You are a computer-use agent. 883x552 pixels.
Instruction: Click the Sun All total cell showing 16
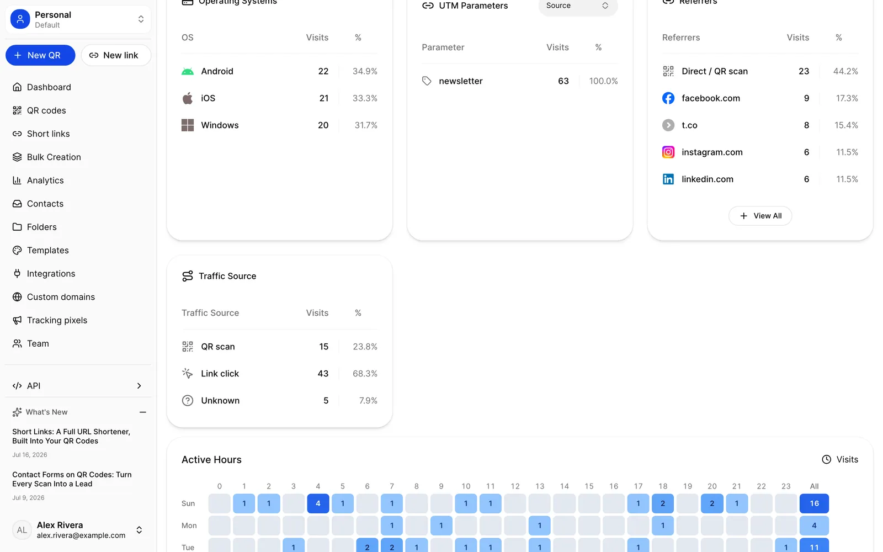coord(814,503)
